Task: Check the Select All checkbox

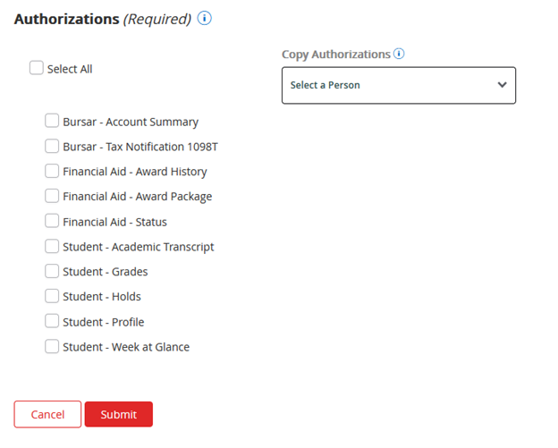Action: 37,68
